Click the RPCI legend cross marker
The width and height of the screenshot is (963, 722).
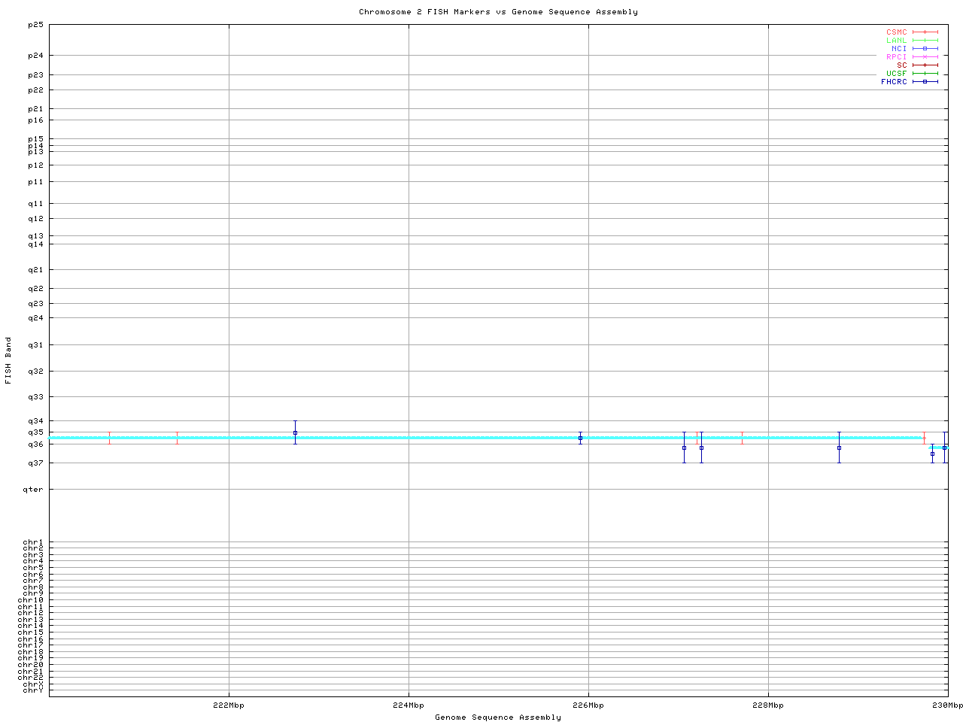(925, 56)
